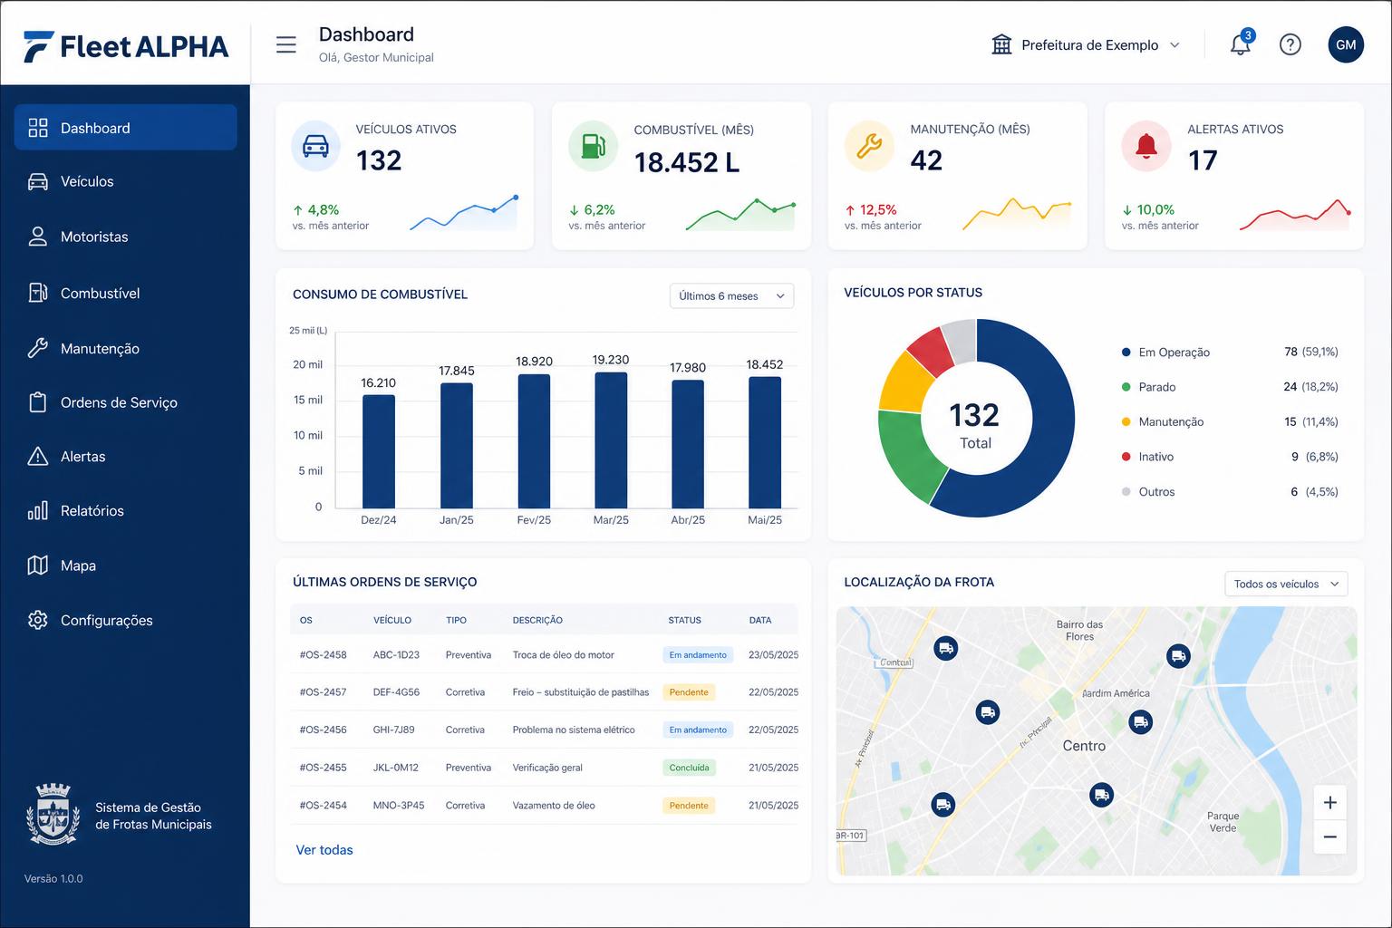This screenshot has width=1392, height=928.
Task: Open the Todos os veículos filter
Action: [x=1286, y=584]
